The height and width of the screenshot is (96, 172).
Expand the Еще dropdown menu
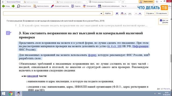click(x=124, y=6)
